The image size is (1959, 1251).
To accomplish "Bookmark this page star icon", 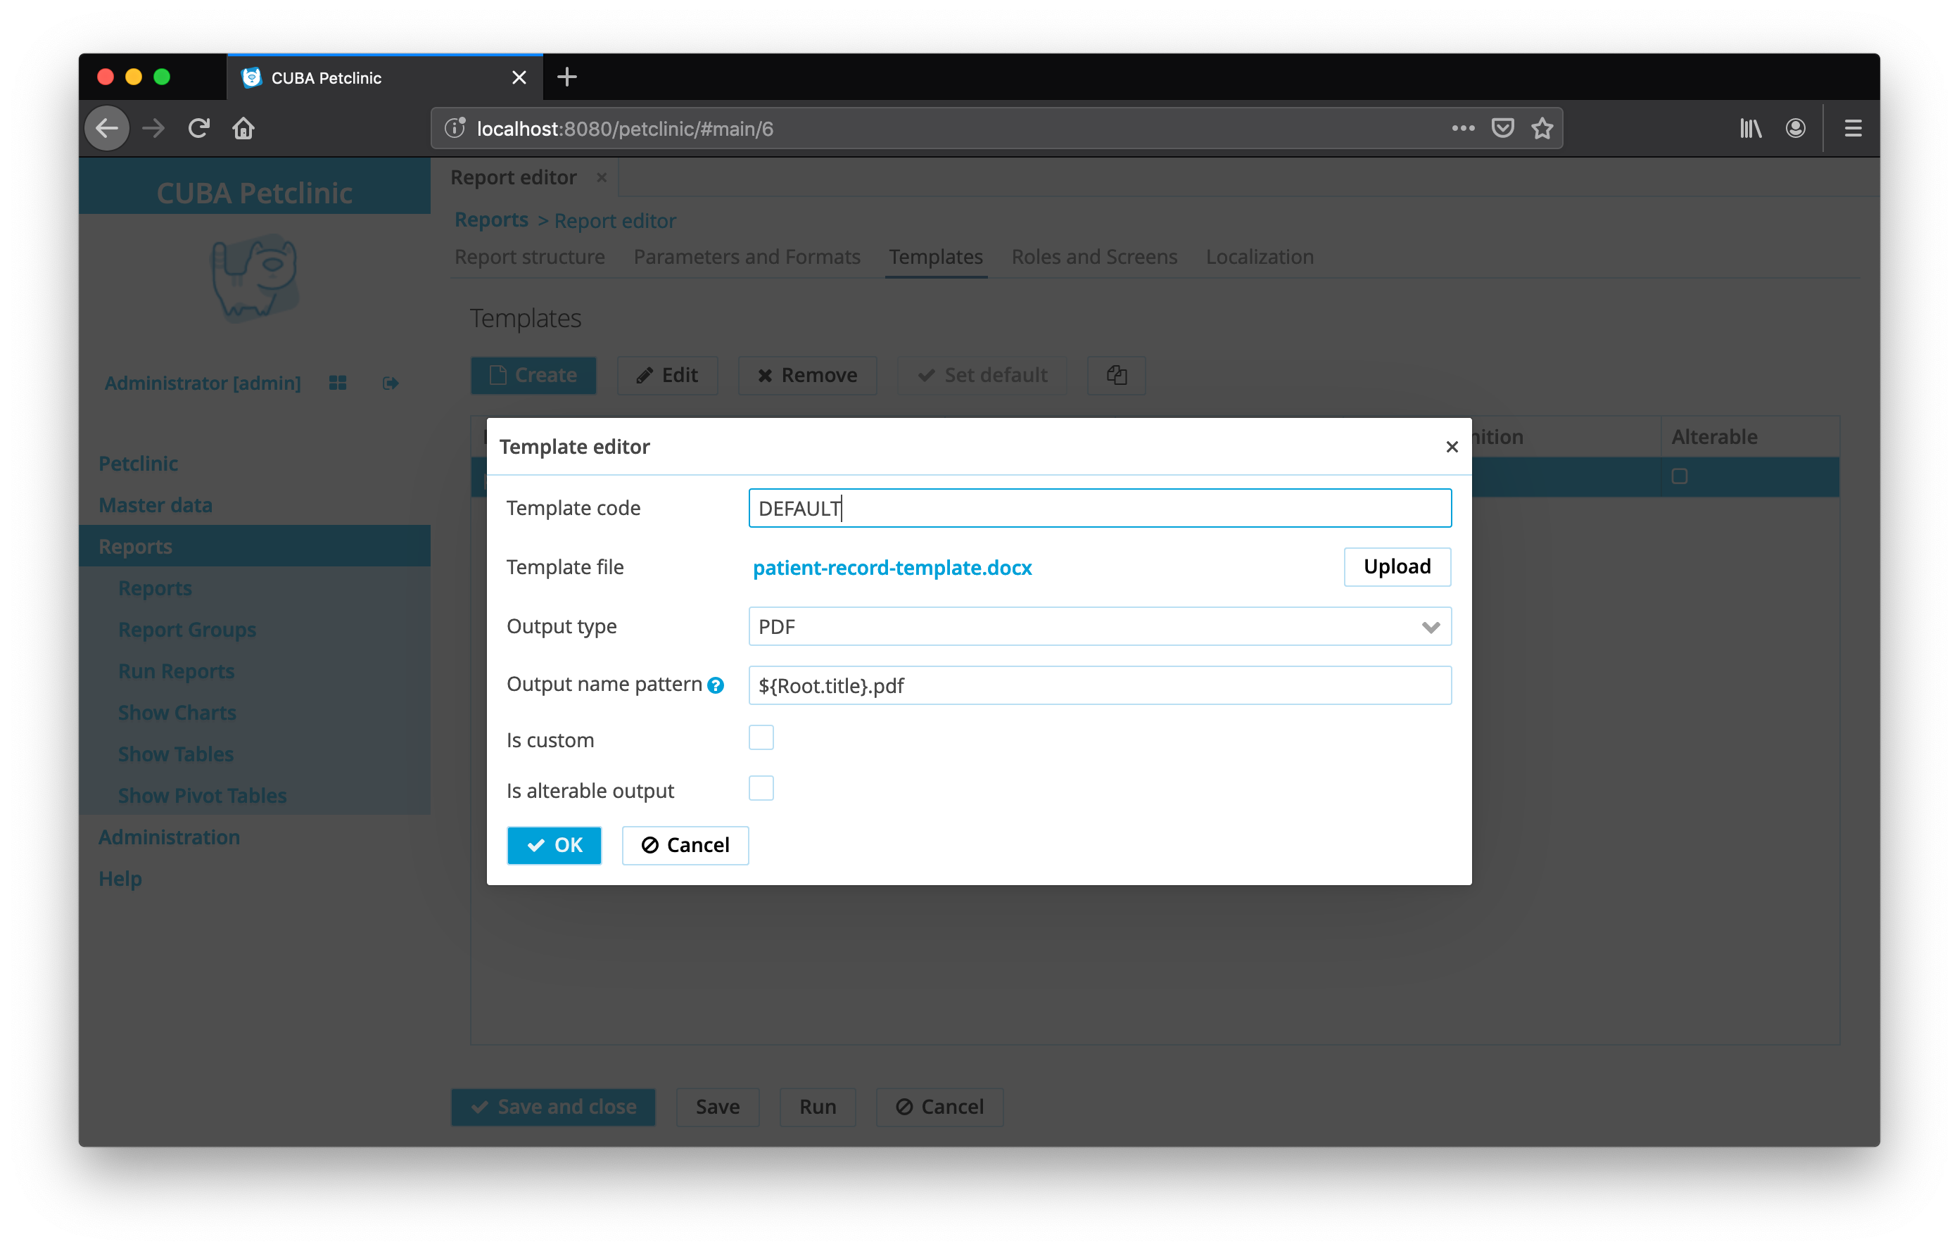I will click(1542, 129).
